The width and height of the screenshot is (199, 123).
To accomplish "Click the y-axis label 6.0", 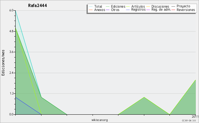I will pos(11,10).
